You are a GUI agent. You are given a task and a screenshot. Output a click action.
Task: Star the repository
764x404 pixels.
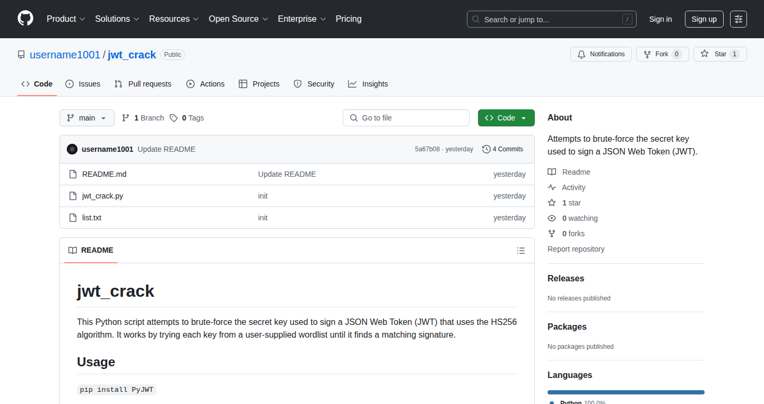pyautogui.click(x=720, y=54)
